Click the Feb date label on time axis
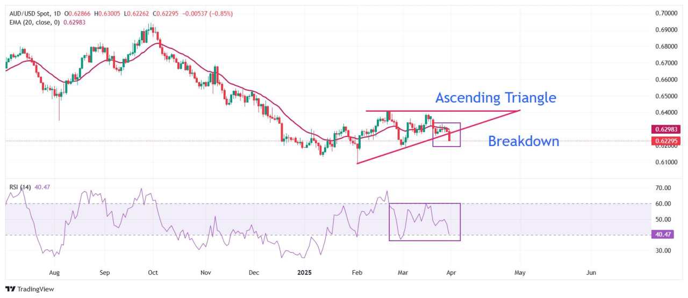688x298 pixels. (x=356, y=273)
